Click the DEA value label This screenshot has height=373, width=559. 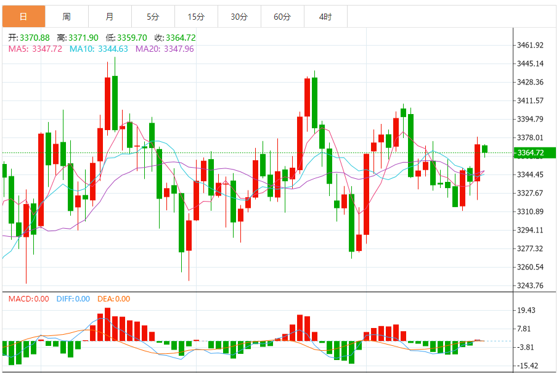[114, 299]
